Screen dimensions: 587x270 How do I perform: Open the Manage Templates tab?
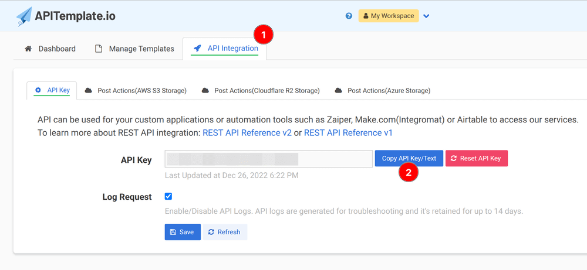point(134,49)
